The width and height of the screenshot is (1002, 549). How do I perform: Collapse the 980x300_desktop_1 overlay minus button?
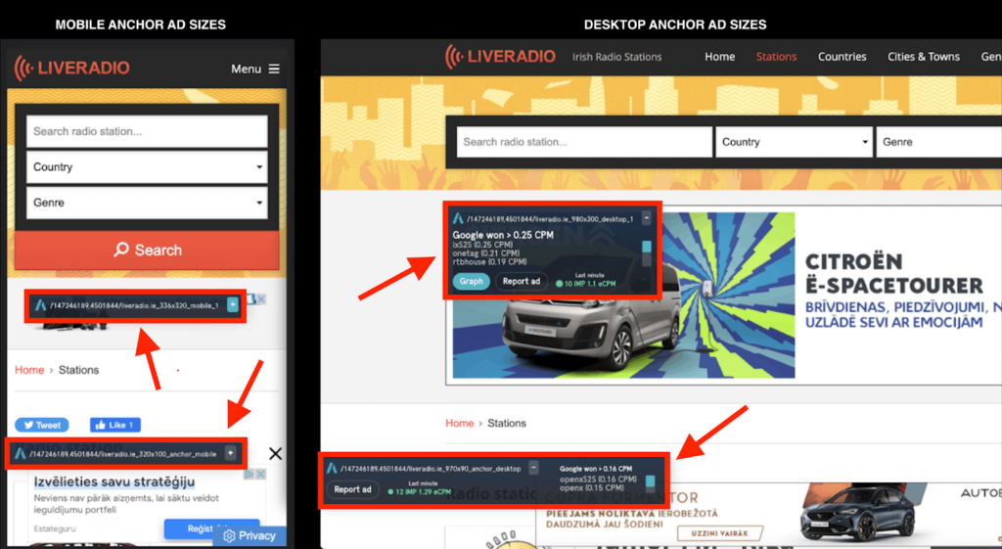point(647,218)
